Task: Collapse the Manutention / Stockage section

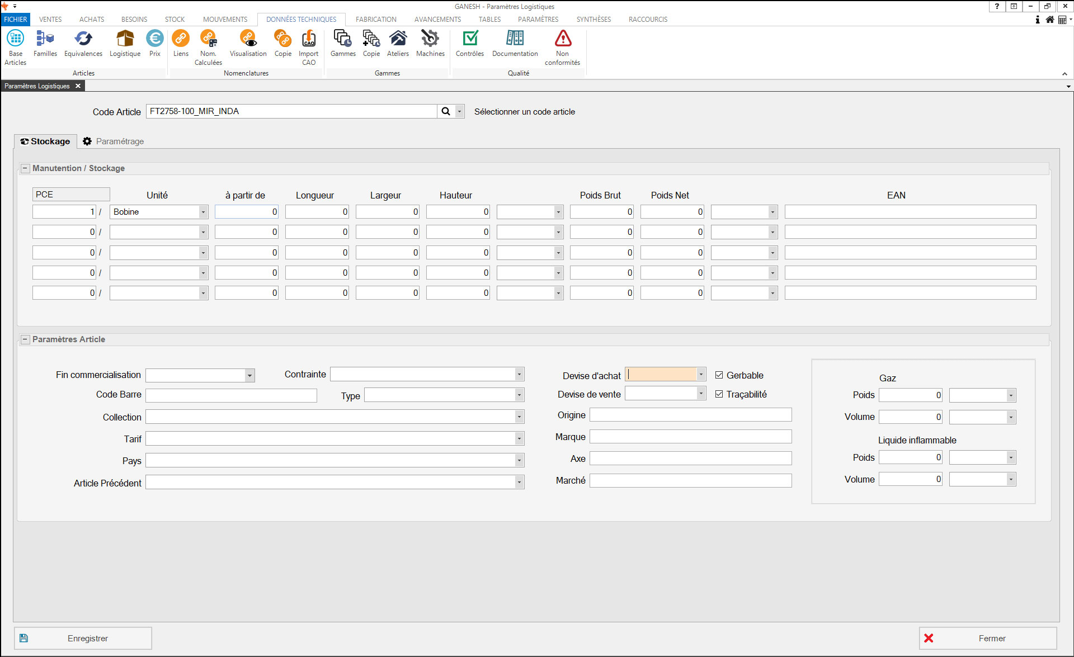Action: 25,168
